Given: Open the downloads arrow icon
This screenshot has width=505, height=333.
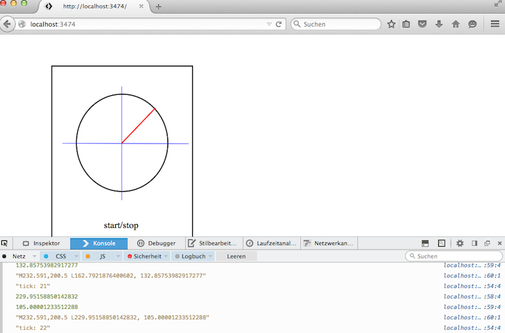Looking at the screenshot, I should (439, 24).
